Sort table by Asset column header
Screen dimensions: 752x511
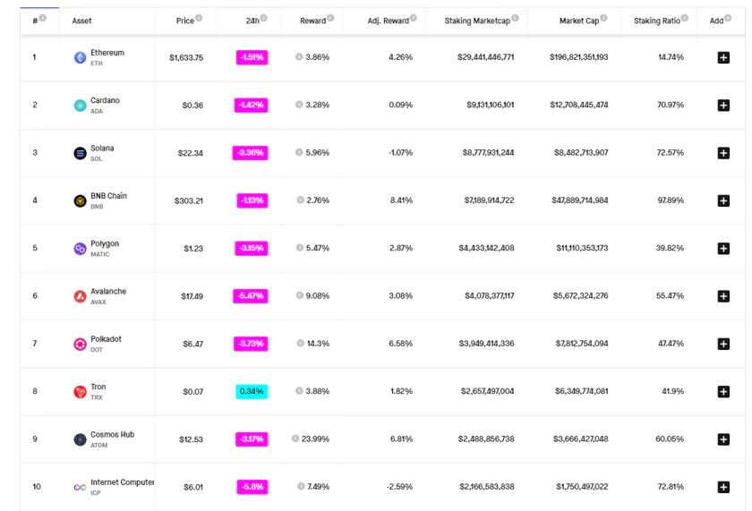point(82,21)
